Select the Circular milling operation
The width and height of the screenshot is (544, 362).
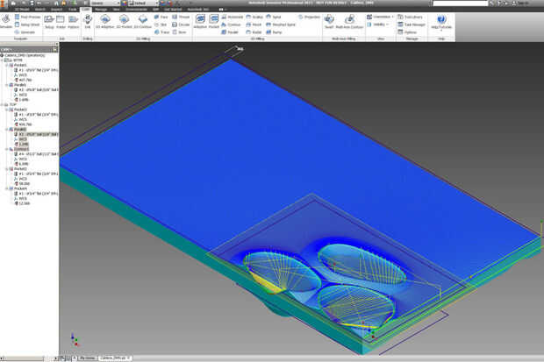point(181,25)
